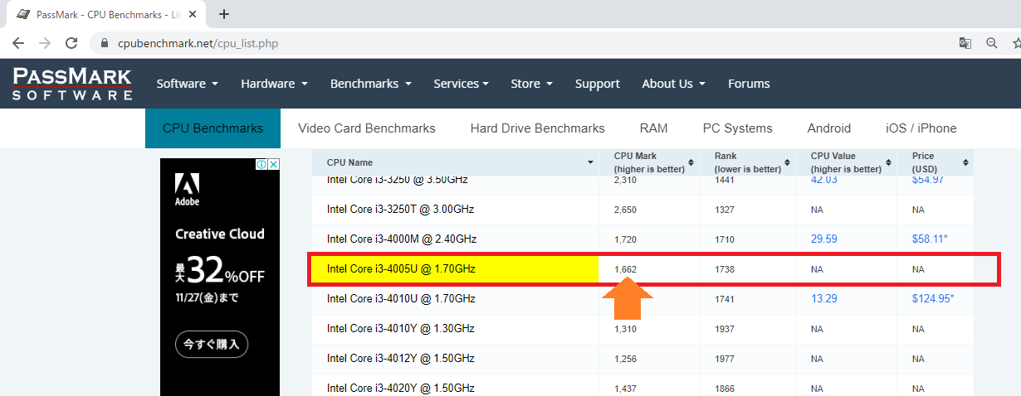The image size is (1021, 396).
Task: Switch to the iOS / iPhone tab
Action: (921, 128)
